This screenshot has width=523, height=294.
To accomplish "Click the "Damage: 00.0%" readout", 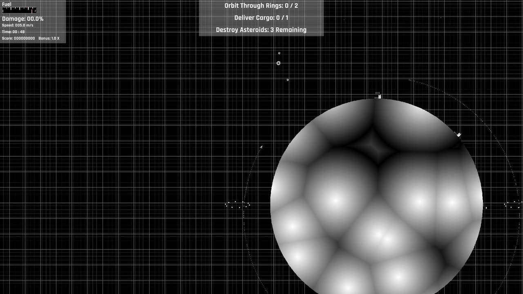I will (23, 19).
